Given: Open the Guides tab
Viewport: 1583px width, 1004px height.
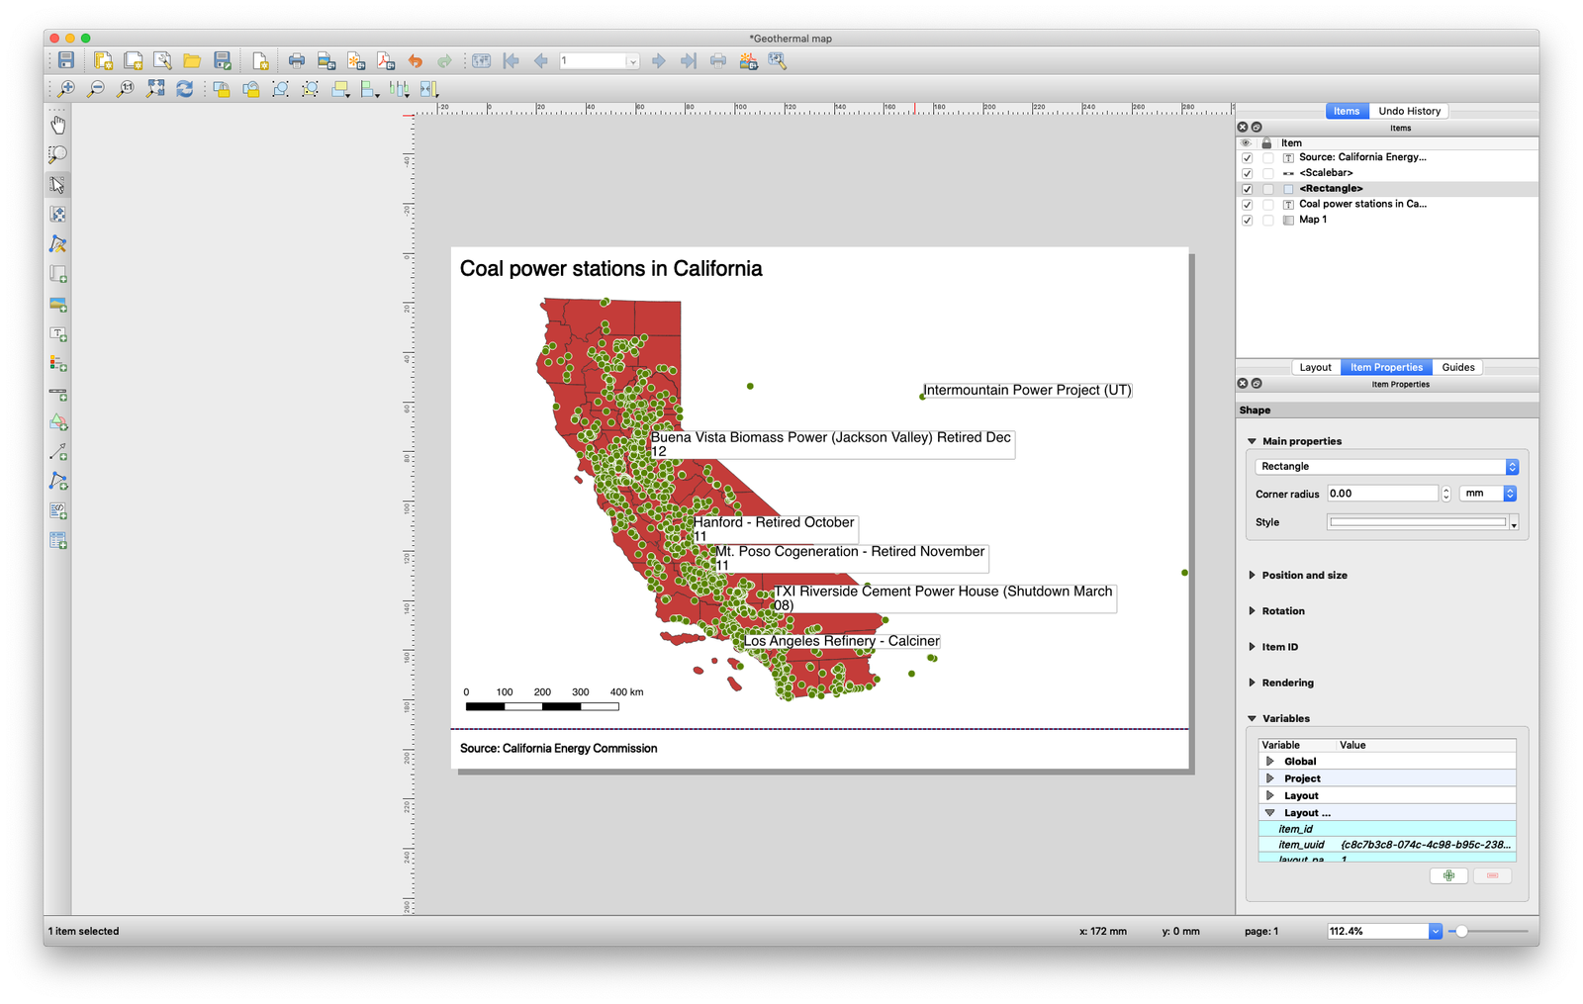Looking at the screenshot, I should [1457, 367].
